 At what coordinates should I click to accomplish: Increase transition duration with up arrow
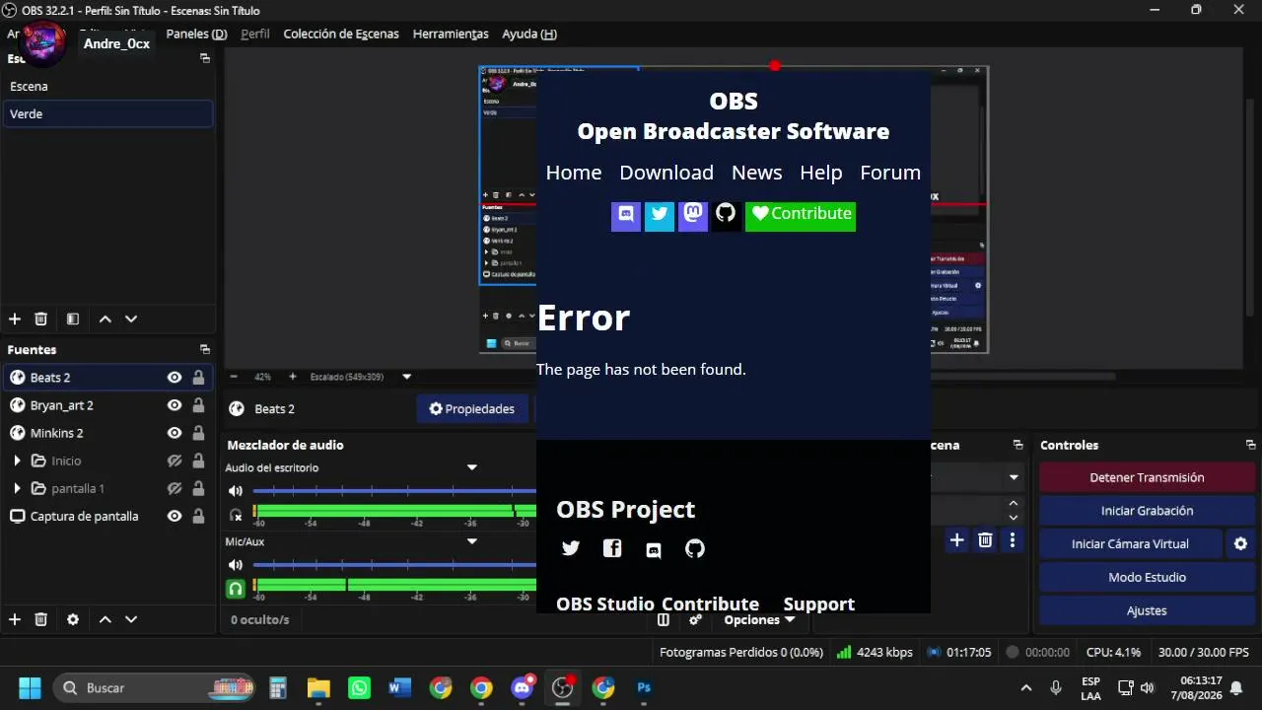[1014, 503]
